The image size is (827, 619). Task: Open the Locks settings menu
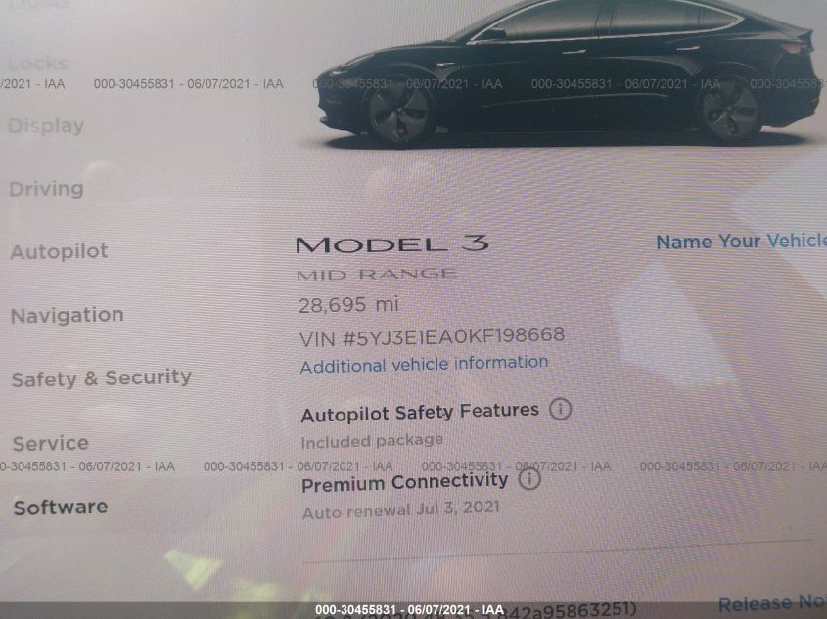[38, 64]
